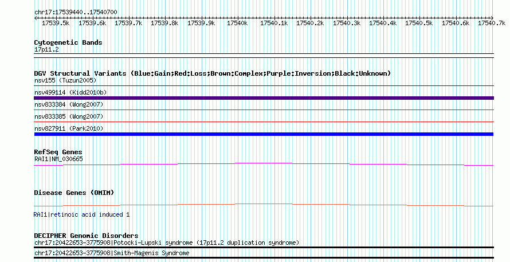This screenshot has width=510, height=262.
Task: Select the Disease Genes (OMIM) track title
Action: click(x=74, y=193)
